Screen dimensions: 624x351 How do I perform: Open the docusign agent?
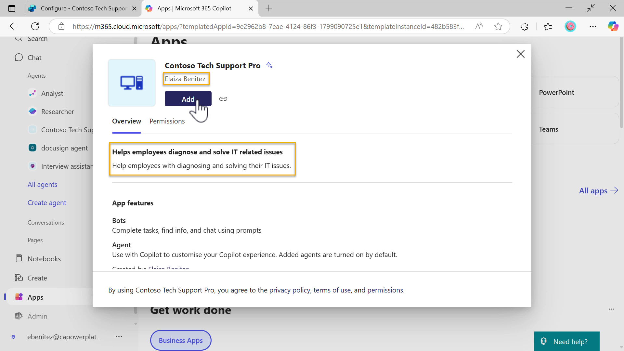point(64,148)
